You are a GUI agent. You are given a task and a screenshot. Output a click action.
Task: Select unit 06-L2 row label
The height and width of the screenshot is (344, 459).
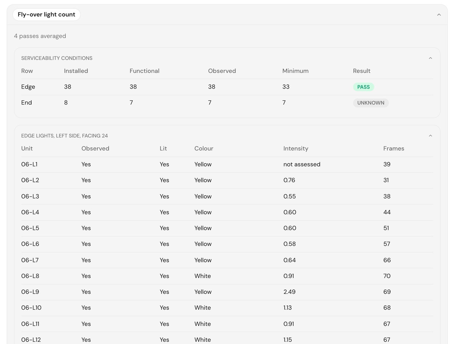(30, 180)
